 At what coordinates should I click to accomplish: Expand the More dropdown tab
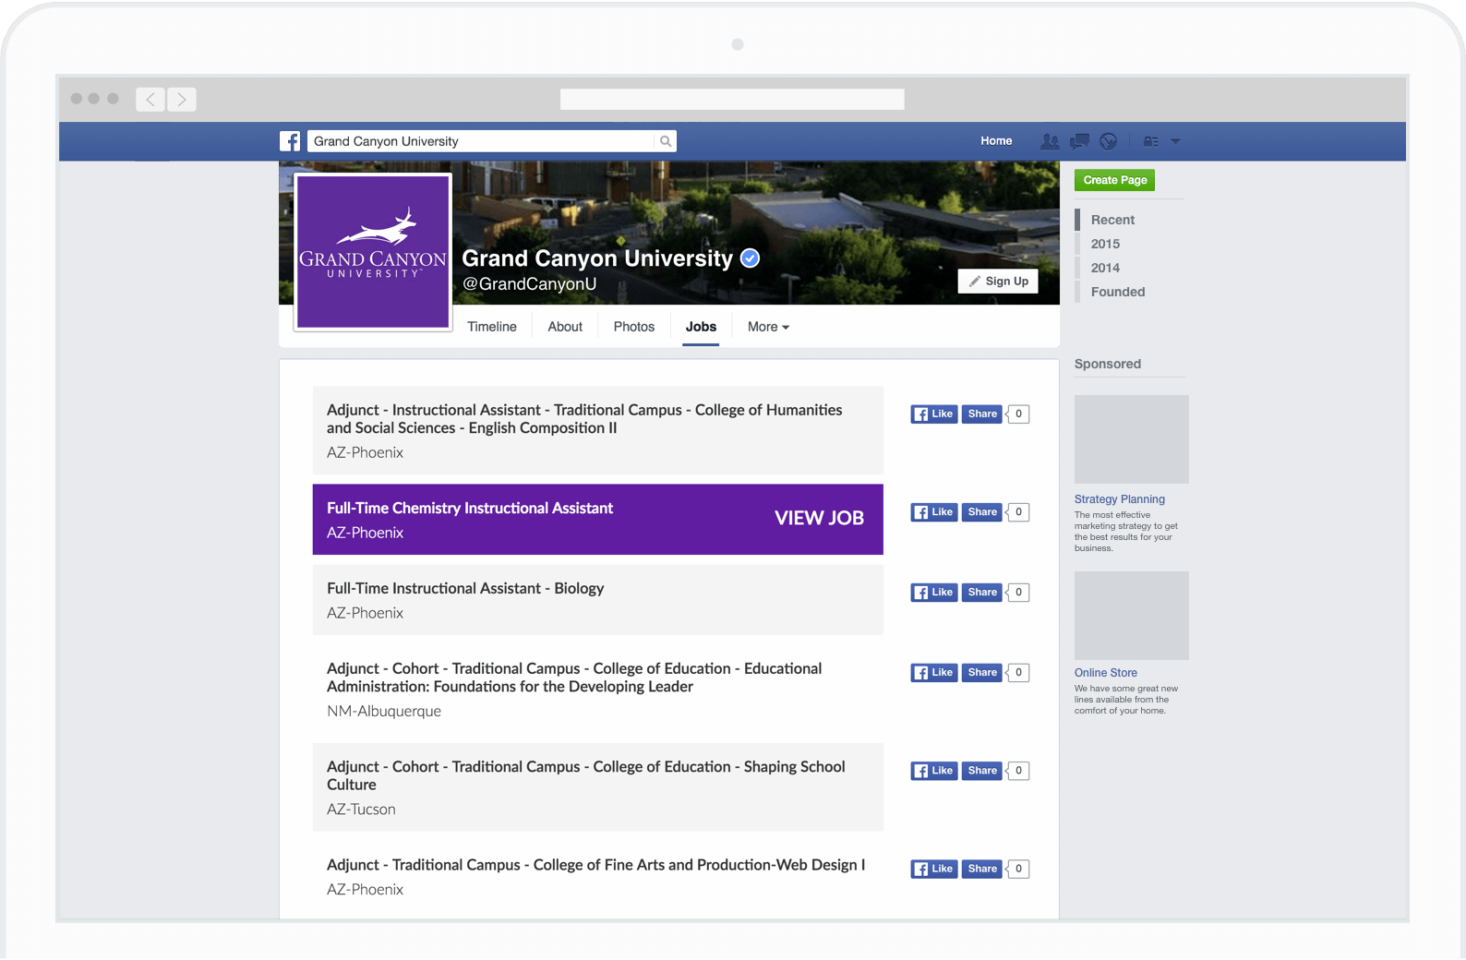[768, 327]
